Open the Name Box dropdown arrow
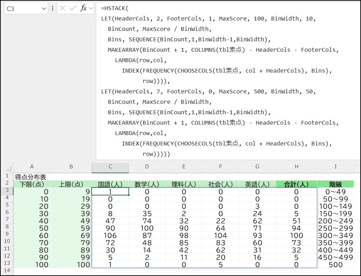361x276 pixels. click(x=44, y=9)
